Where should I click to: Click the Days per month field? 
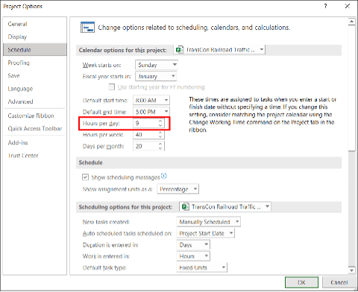[148, 146]
